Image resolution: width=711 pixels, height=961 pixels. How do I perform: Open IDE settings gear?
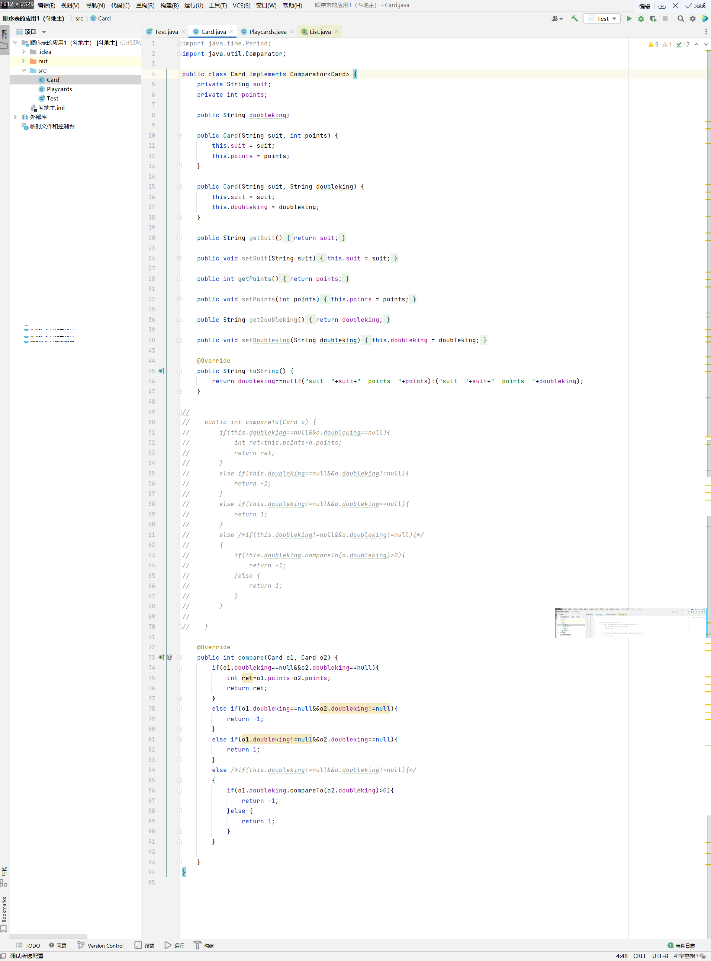point(692,19)
